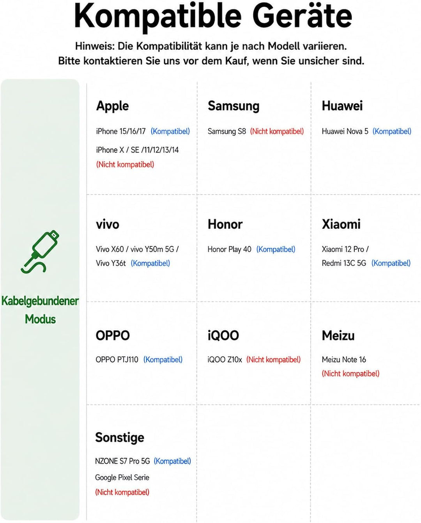Click the vivo brand heading
The image size is (421, 523).
click(x=108, y=225)
